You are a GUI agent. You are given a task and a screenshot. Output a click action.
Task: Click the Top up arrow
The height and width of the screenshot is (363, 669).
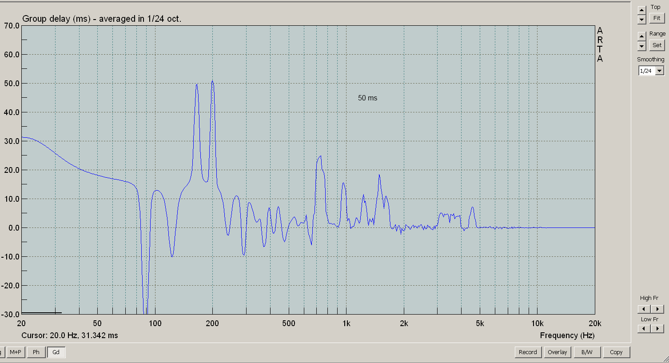pyautogui.click(x=641, y=10)
